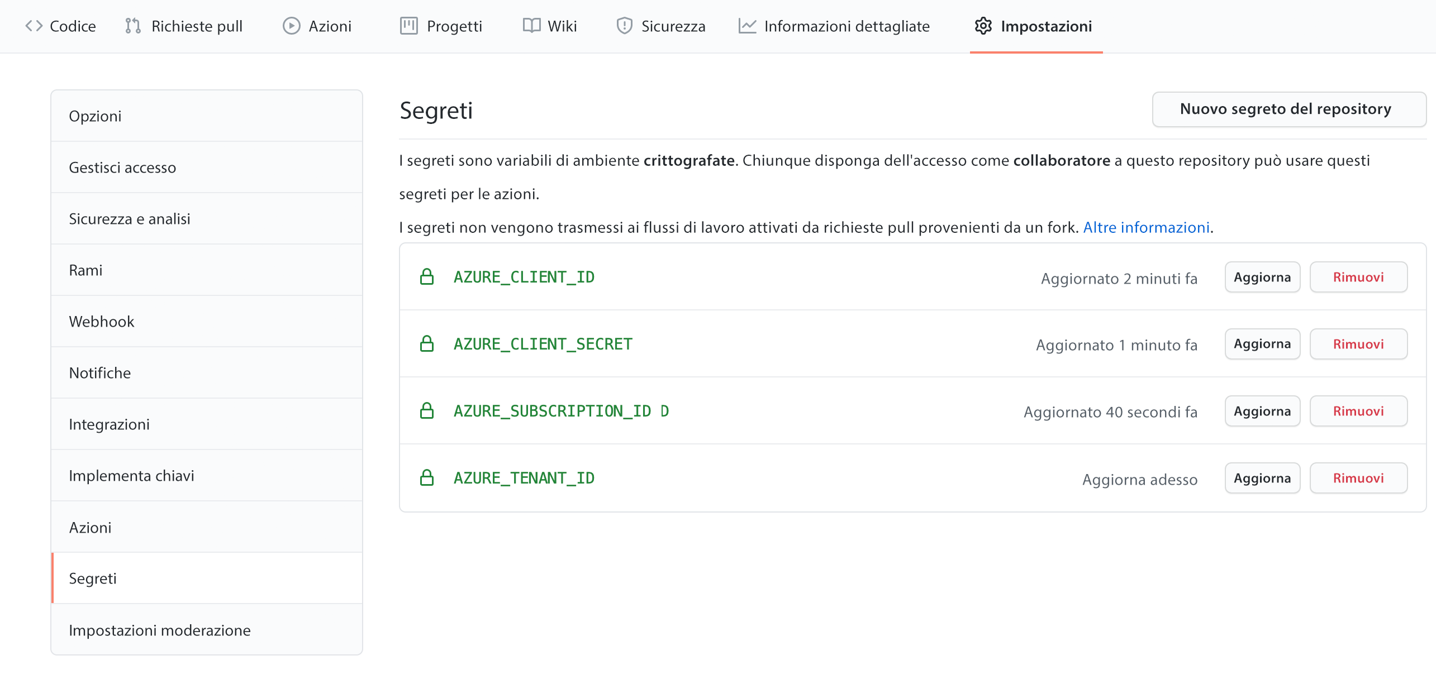Click the lock icon beside AZURE_CLIENT_ID
Image resolution: width=1436 pixels, height=689 pixels.
click(x=427, y=276)
